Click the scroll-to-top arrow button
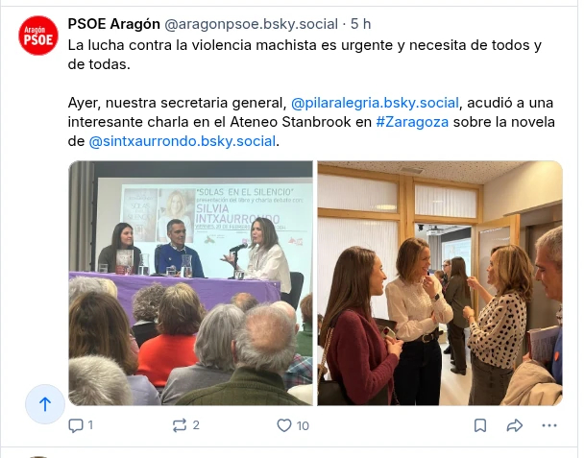 45,404
